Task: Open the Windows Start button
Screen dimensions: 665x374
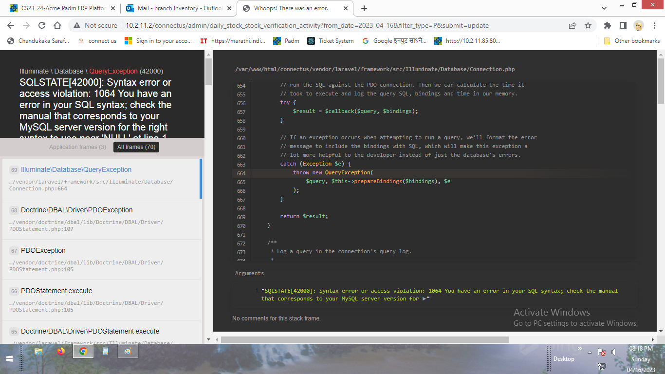Action: pyautogui.click(x=9, y=359)
